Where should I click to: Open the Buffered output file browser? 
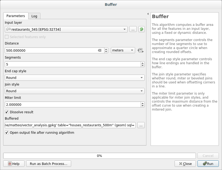pyautogui.click(x=141, y=125)
